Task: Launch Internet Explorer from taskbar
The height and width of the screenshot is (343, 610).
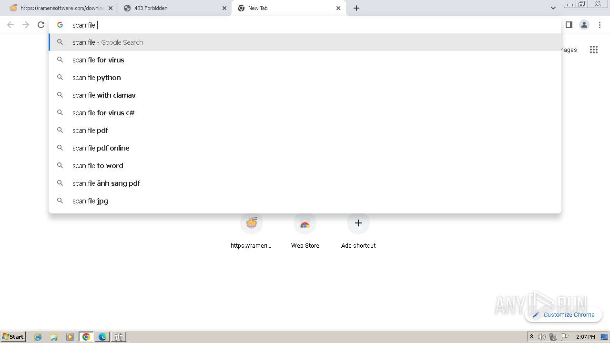Action: 38,337
